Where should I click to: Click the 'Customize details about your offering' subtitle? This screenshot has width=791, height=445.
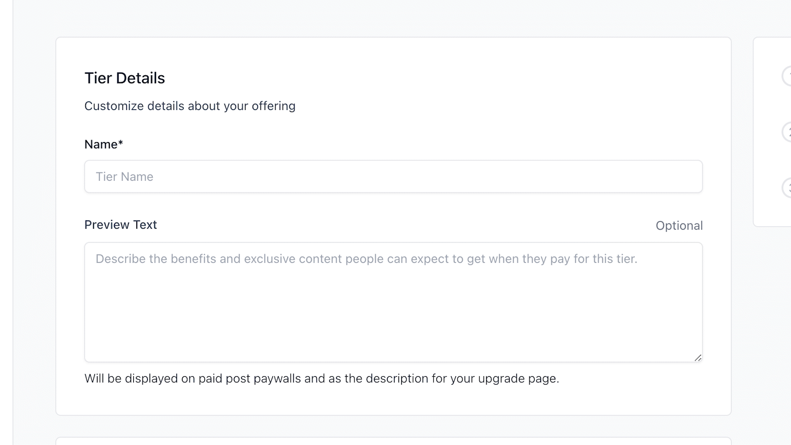(190, 106)
